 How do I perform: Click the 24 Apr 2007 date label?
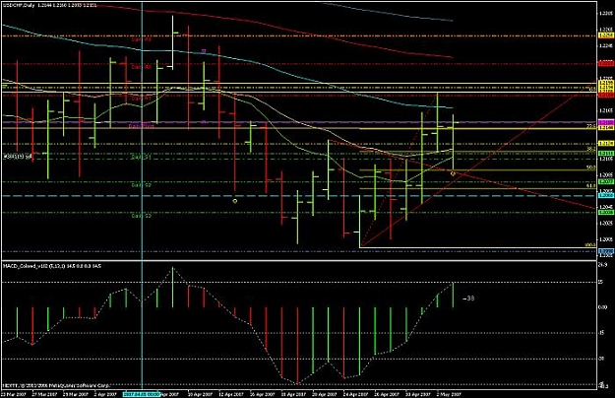coord(356,394)
